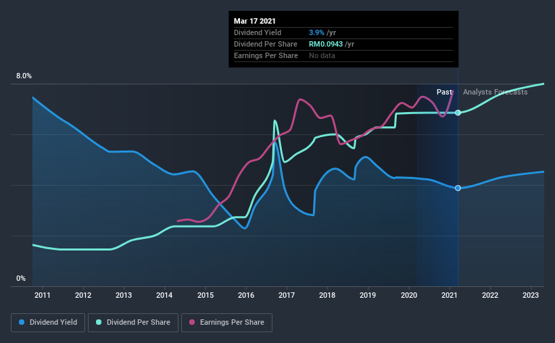555x343 pixels.
Task: Click the Analysts Forecasts label
Action: click(496, 92)
